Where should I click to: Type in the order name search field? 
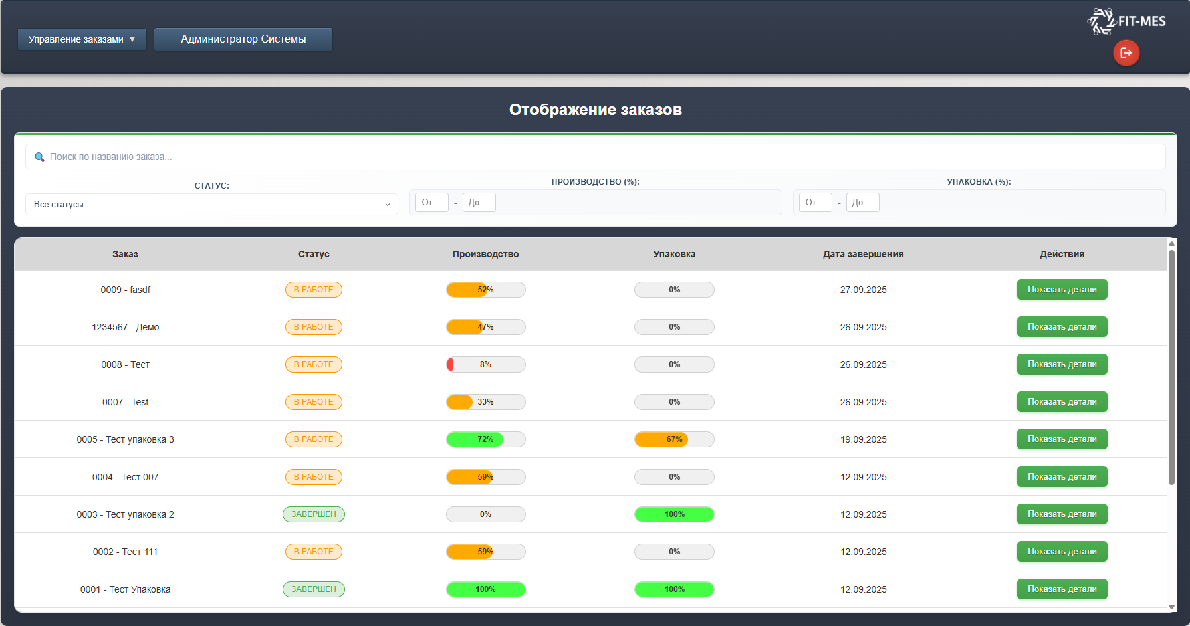(x=595, y=157)
